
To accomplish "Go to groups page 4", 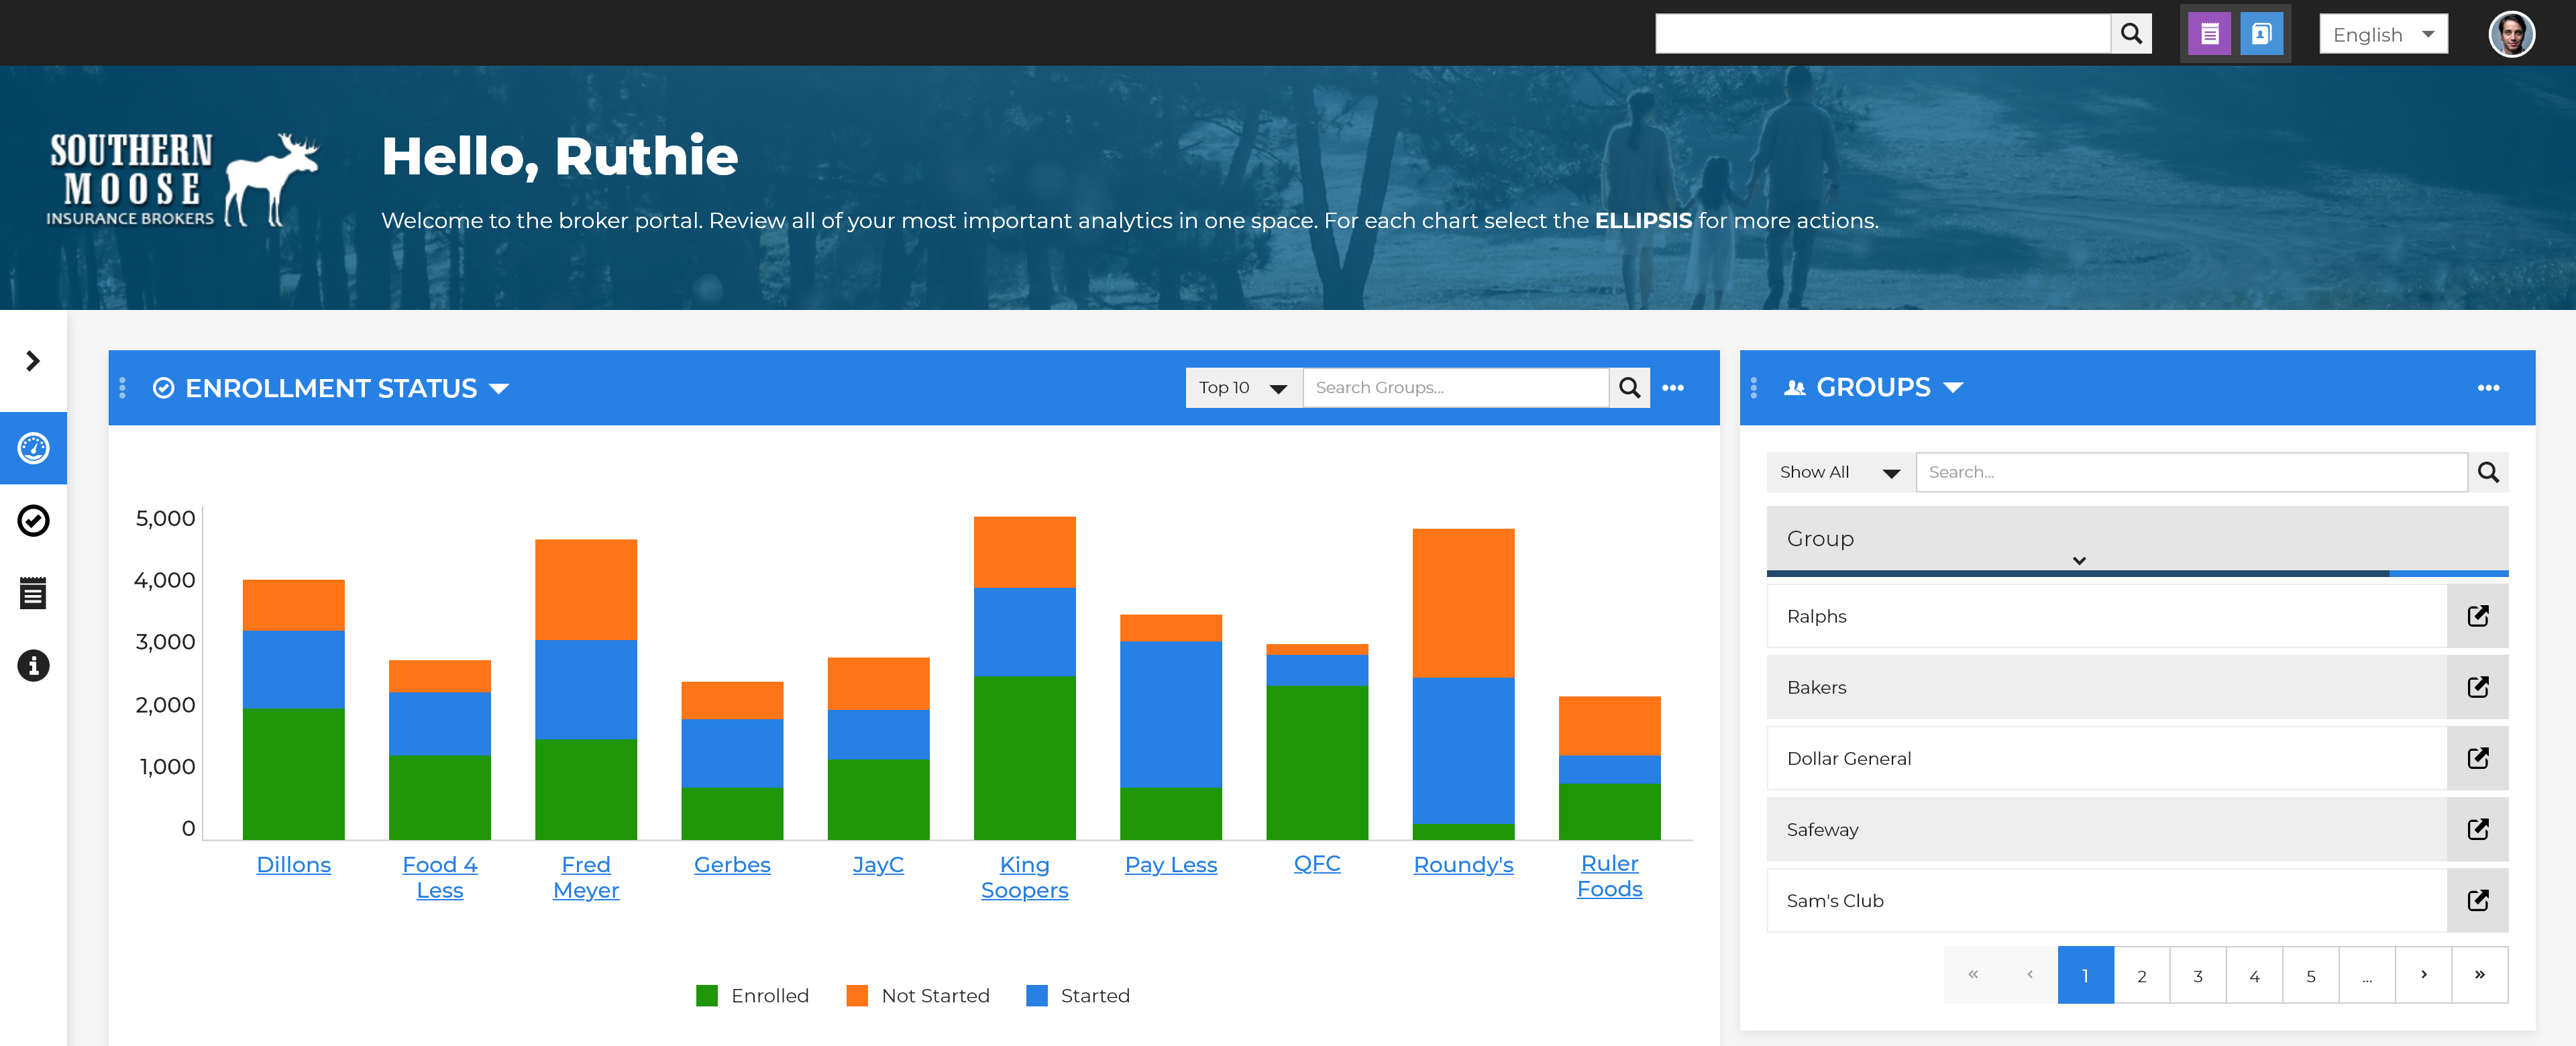I will [2254, 975].
